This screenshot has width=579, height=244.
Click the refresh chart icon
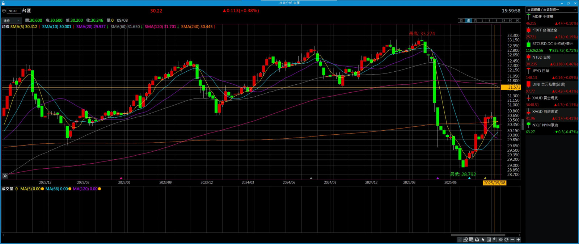pyautogui.click(x=506, y=240)
